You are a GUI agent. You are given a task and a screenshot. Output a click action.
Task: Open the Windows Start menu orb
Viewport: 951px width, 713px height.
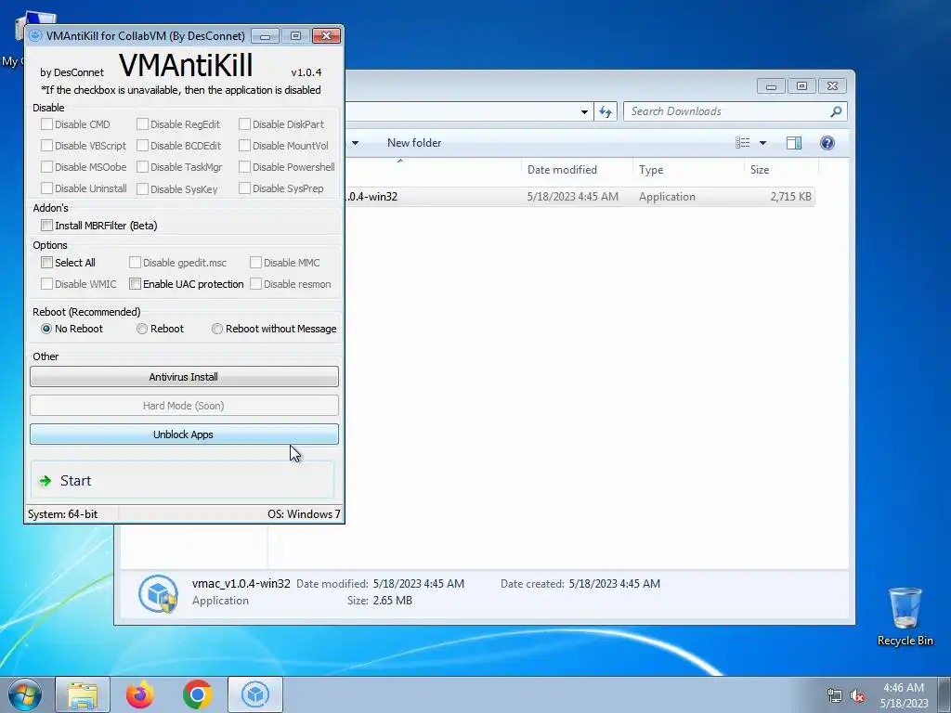24,694
